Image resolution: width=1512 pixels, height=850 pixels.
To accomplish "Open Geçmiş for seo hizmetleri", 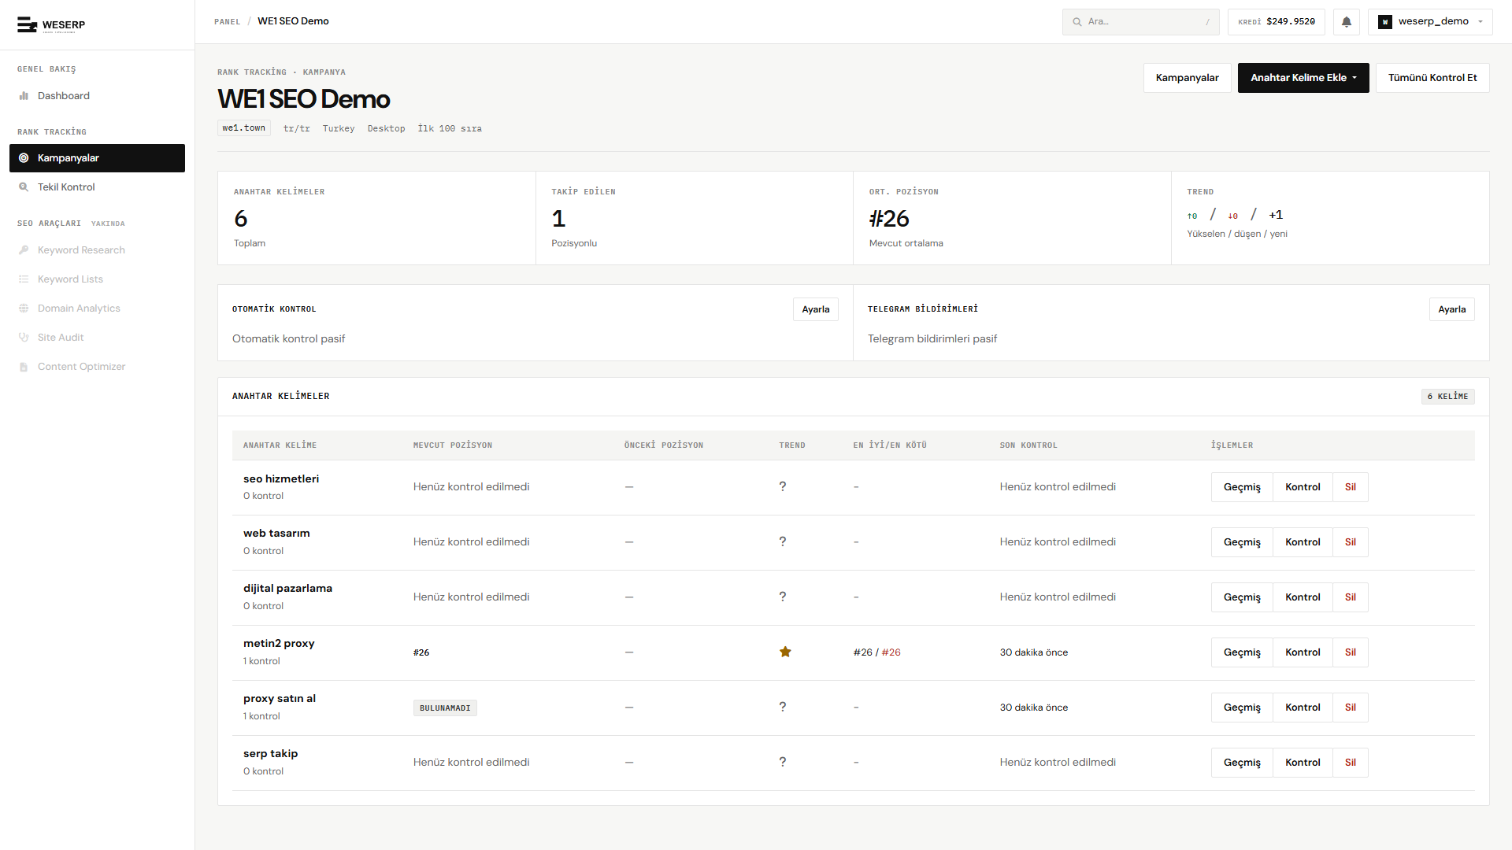I will click(1242, 487).
